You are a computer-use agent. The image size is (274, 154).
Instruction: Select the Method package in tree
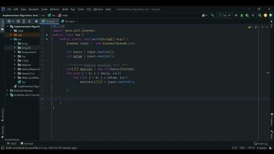point(26,65)
